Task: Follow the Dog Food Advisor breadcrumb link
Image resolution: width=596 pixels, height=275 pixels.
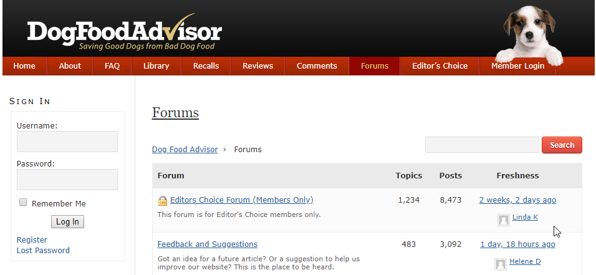Action: pos(185,150)
